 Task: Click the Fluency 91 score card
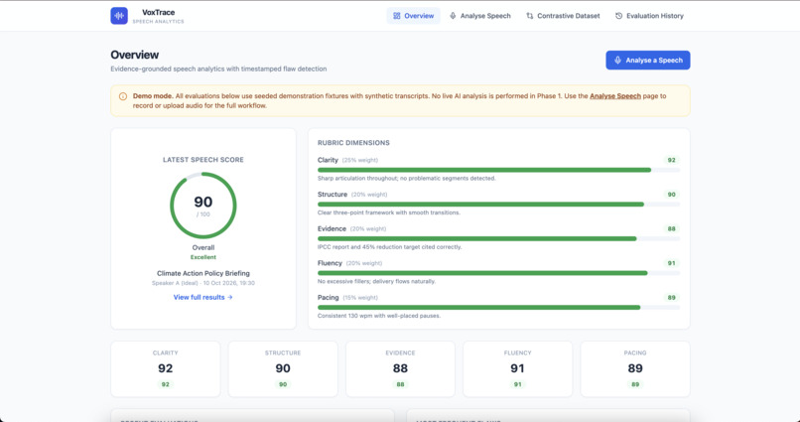tap(518, 369)
